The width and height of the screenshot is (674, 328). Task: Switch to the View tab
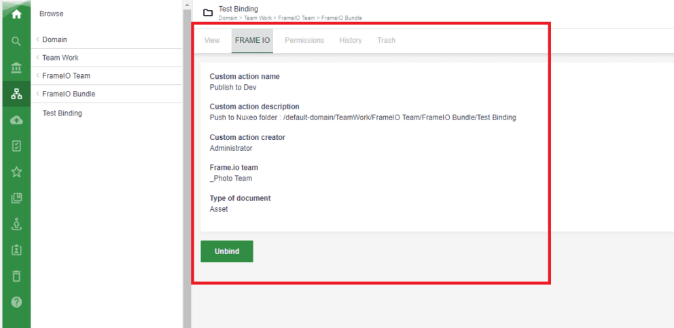coord(212,41)
